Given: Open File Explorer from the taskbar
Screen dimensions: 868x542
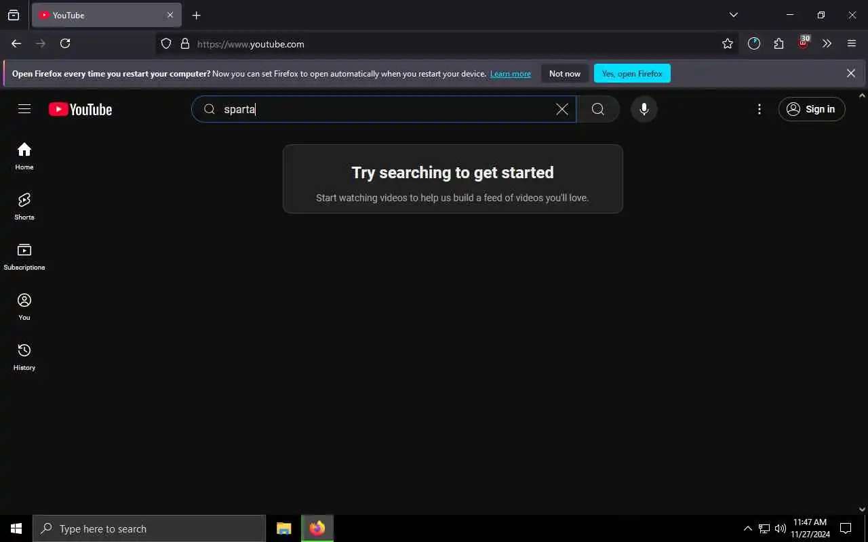Looking at the screenshot, I should click(284, 528).
